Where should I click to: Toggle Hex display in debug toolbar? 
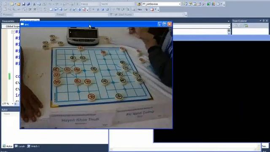point(140,9)
